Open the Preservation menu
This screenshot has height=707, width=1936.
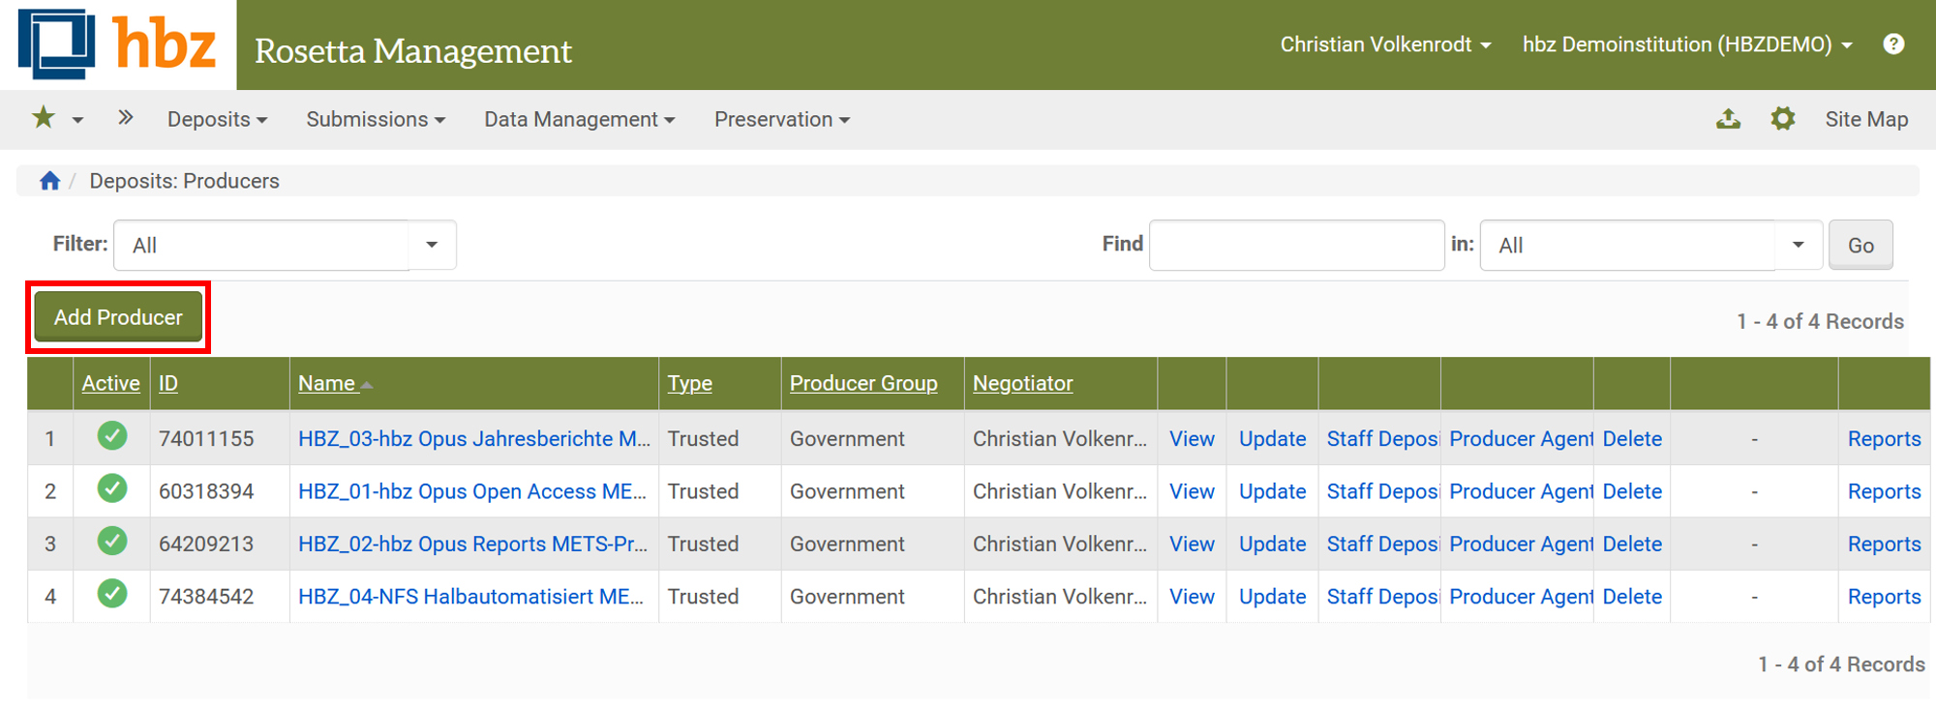coord(781,119)
